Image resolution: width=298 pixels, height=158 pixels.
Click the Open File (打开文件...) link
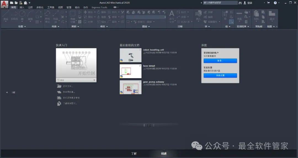(x=68, y=86)
